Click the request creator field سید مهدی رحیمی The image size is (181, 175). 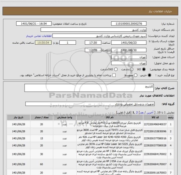click(99, 36)
